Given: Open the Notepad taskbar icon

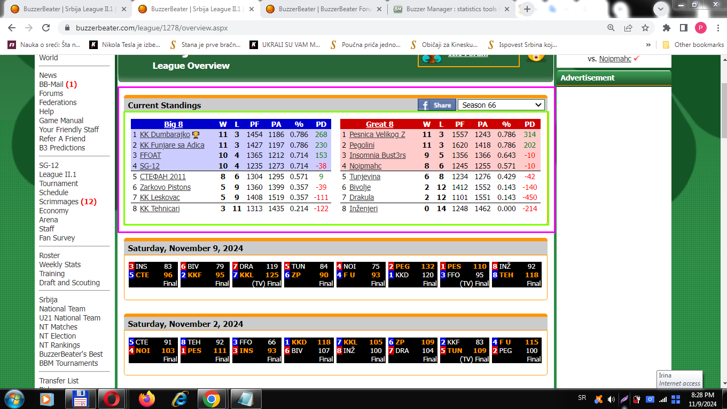Looking at the screenshot, I should (x=245, y=398).
